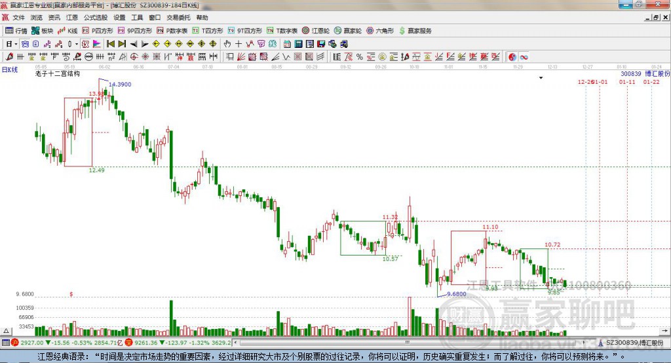Expand the candlestick style dropdown arrow

pos(77,44)
